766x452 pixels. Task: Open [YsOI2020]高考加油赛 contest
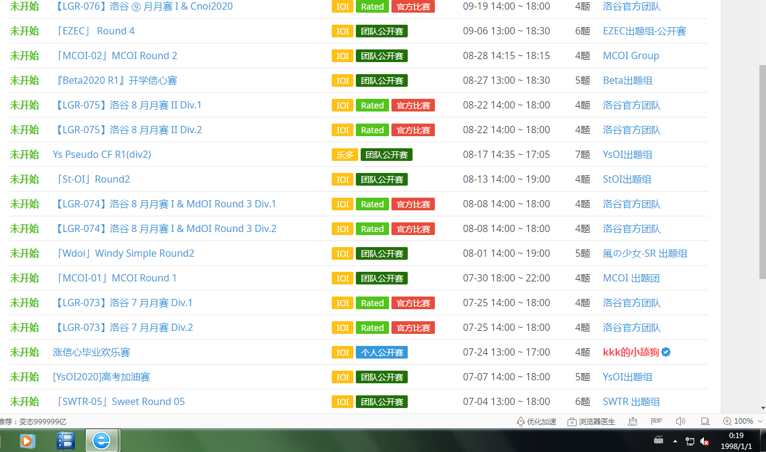pos(101,377)
